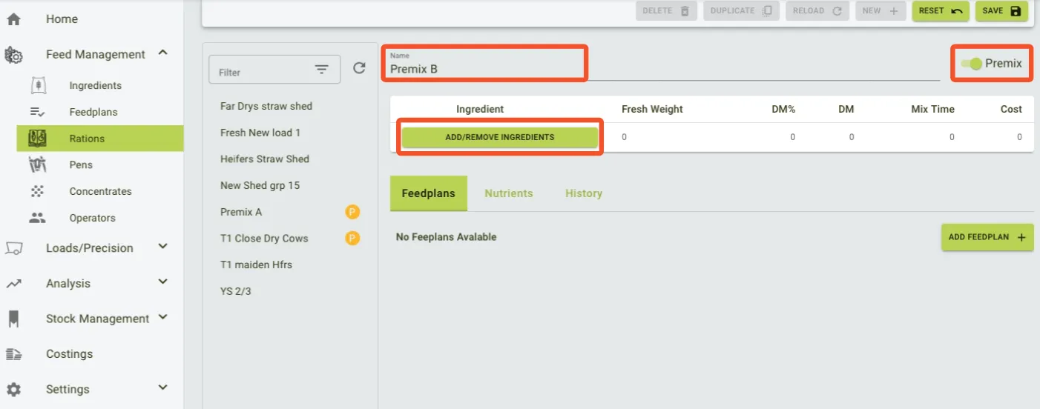Open the History tab

tap(583, 193)
